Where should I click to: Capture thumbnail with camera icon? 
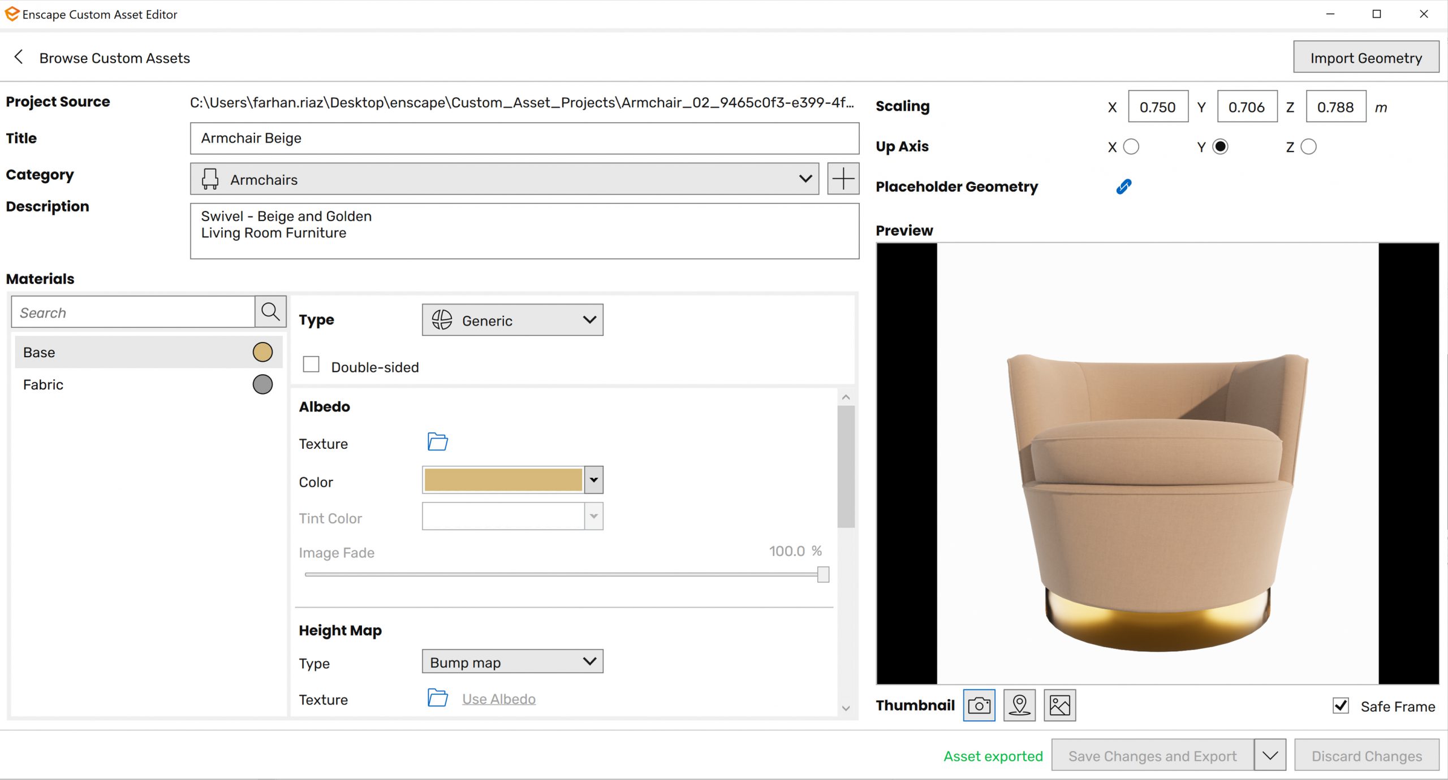[x=979, y=705]
